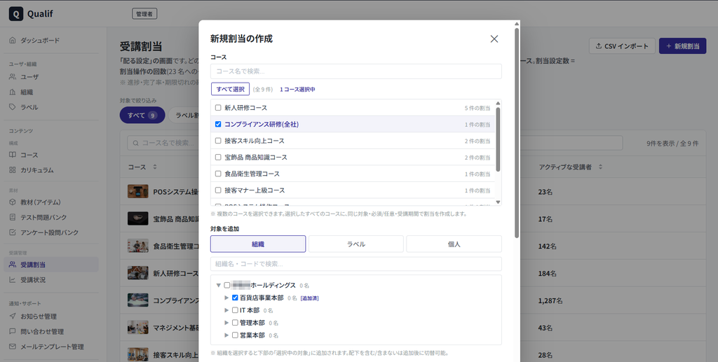The height and width of the screenshot is (362, 718).
Task: Click the course list scroll up arrow
Action: coord(499,104)
